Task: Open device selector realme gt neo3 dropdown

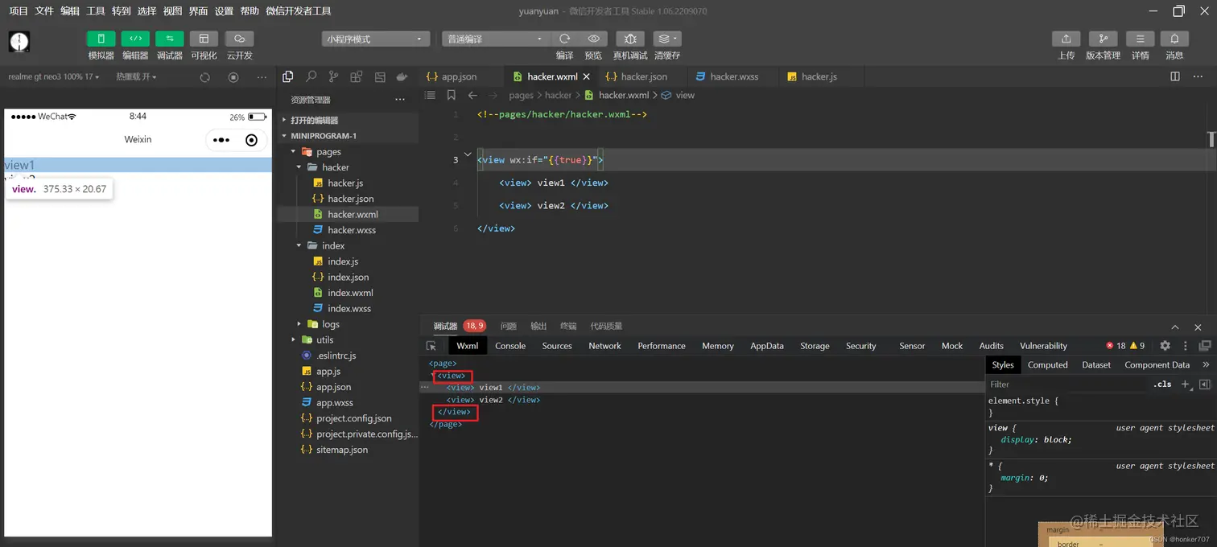Action: [x=55, y=76]
